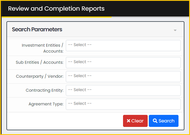This screenshot has height=135, width=190.
Task: Click the Counterparty / Vendor label
Action: tap(40, 76)
